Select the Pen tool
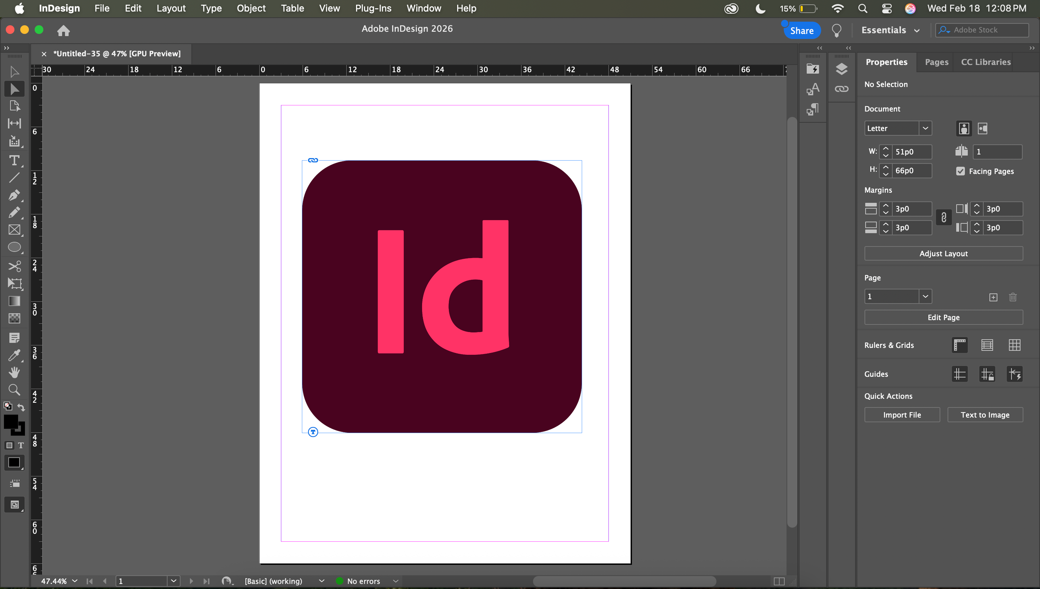 pos(14,195)
